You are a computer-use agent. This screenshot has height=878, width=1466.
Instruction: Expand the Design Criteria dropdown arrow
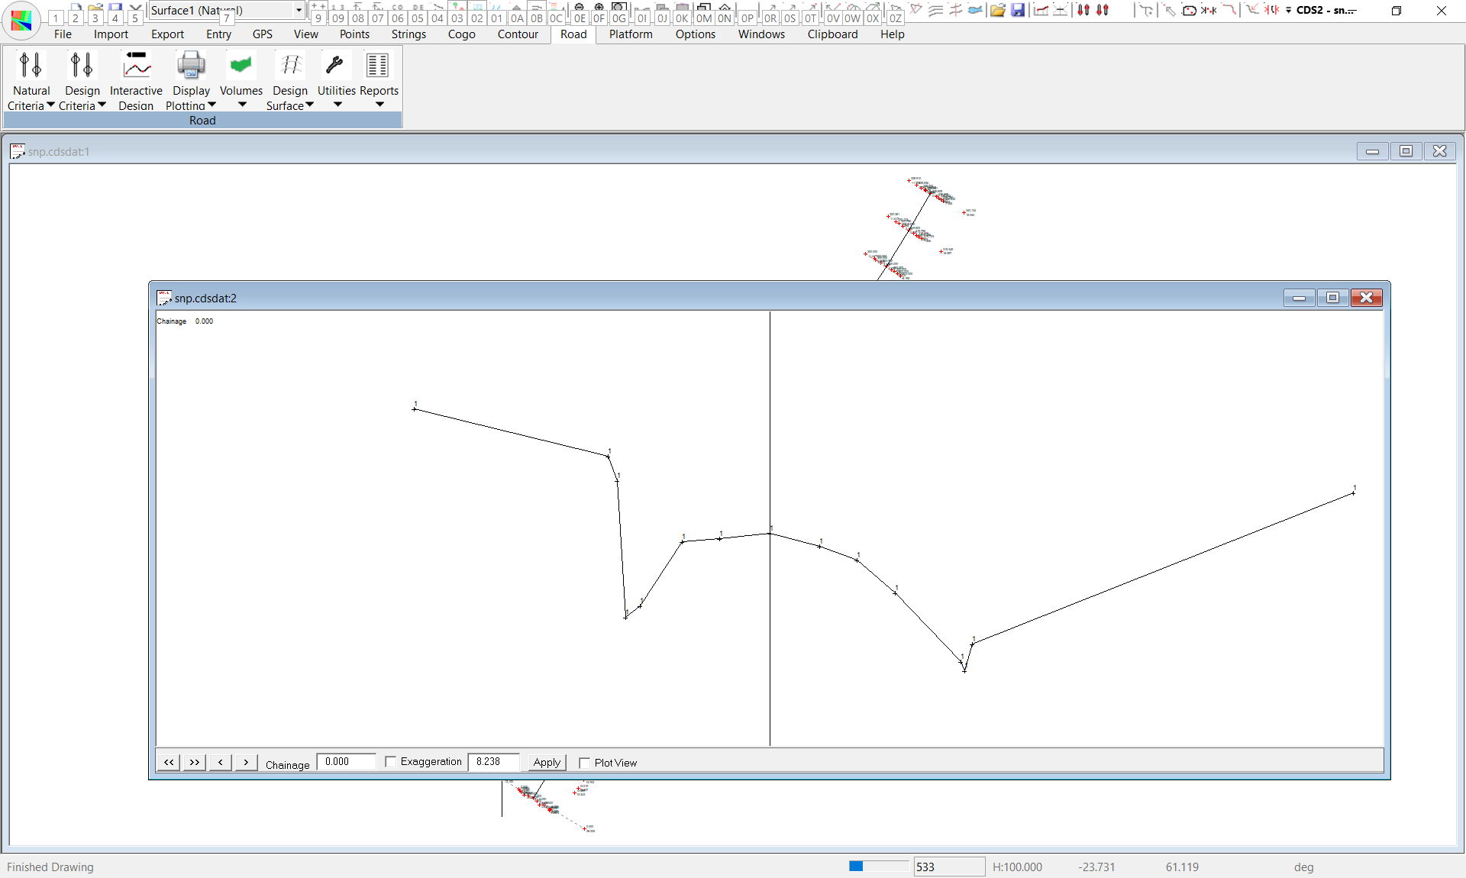pos(102,105)
